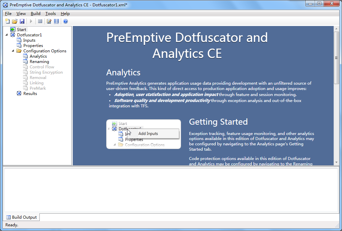
Task: Click the "Ready." status bar text
Action: click(x=12, y=225)
